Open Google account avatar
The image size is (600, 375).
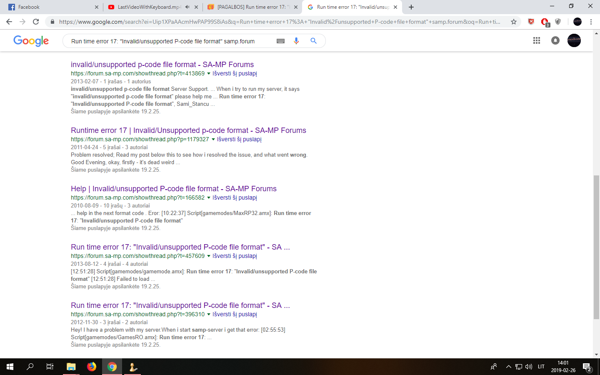click(574, 40)
